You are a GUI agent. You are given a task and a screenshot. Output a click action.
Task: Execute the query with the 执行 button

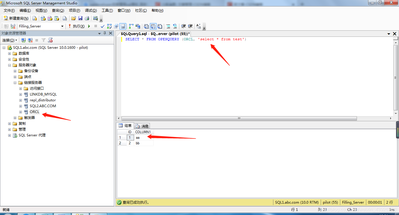tap(77, 26)
